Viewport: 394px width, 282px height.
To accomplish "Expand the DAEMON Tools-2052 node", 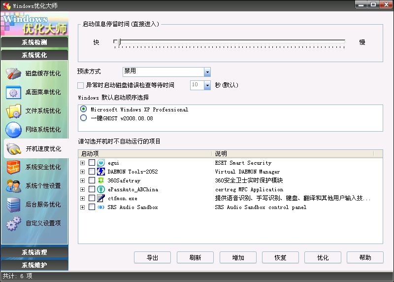I will pos(82,172).
